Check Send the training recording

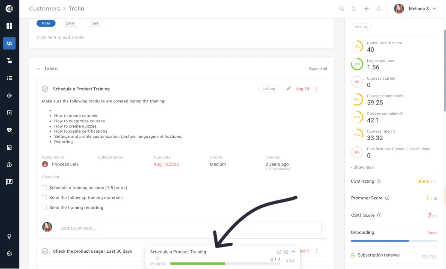[44, 208]
